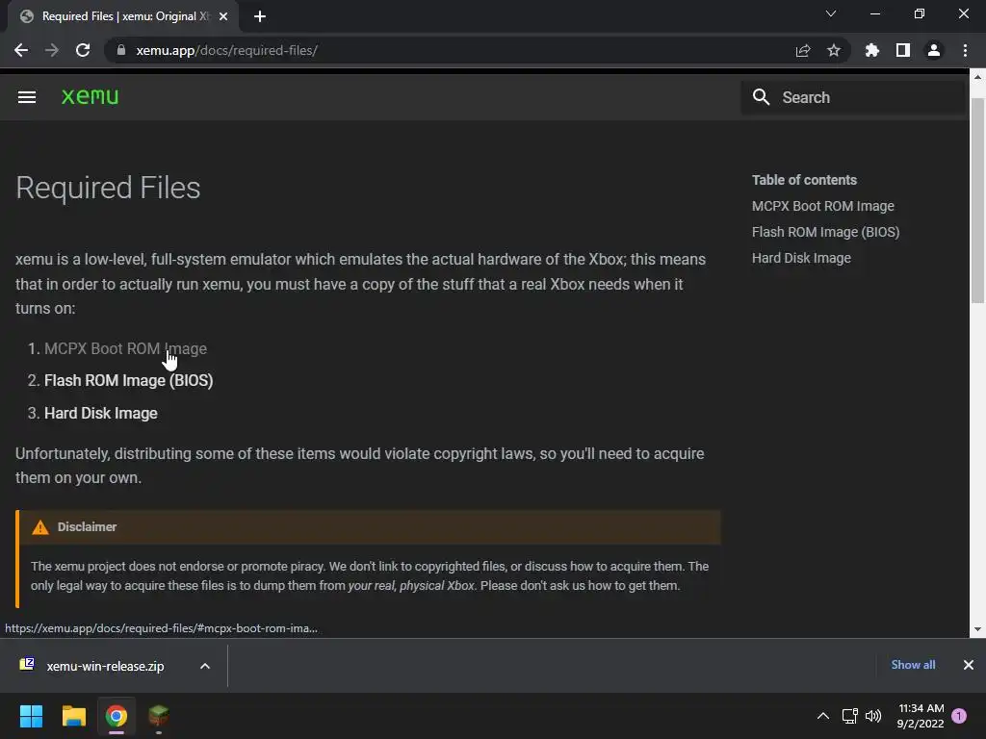This screenshot has height=739, width=986.
Task: Go back to the previous page
Action: point(21,50)
